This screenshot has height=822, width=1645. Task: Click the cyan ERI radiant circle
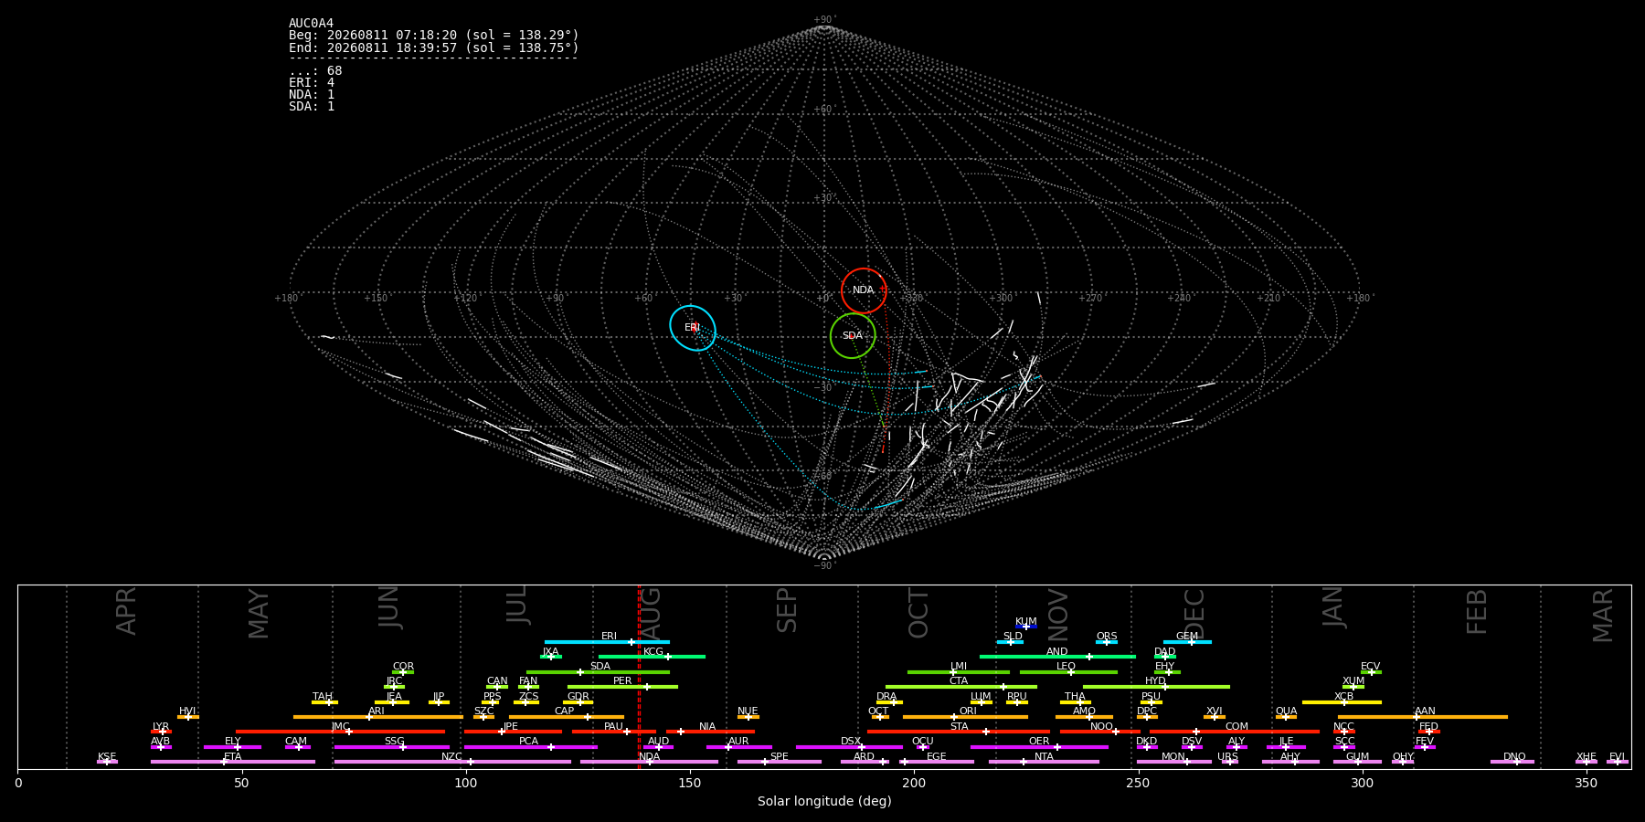tap(693, 328)
